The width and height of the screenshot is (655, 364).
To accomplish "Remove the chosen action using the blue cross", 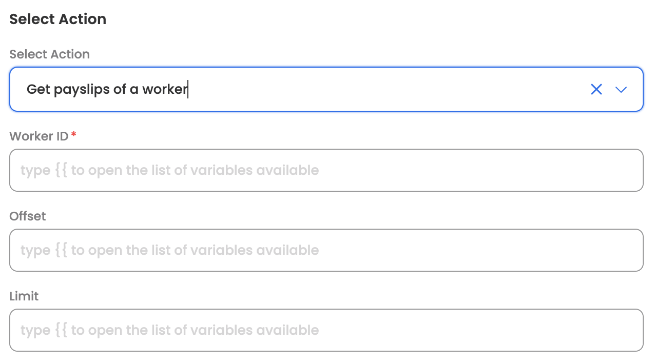I will pos(596,90).
